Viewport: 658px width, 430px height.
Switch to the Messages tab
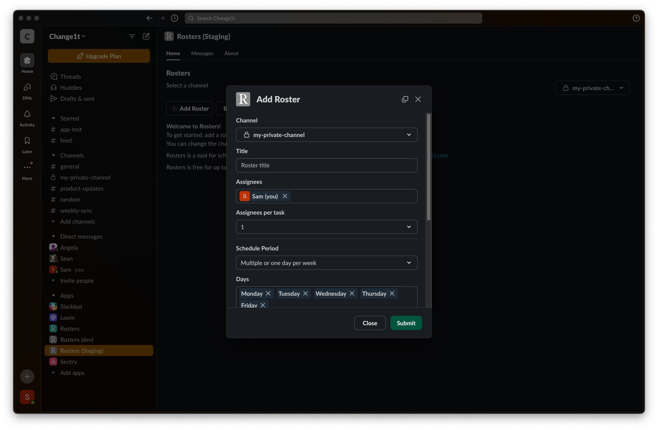click(202, 53)
